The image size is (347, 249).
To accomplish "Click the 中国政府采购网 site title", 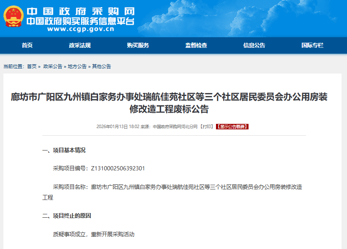I will [x=80, y=10].
